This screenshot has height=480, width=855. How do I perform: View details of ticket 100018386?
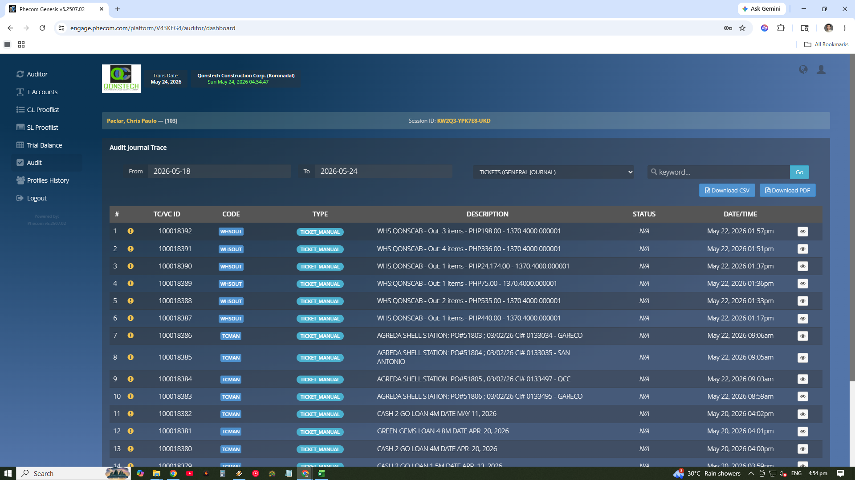point(802,336)
